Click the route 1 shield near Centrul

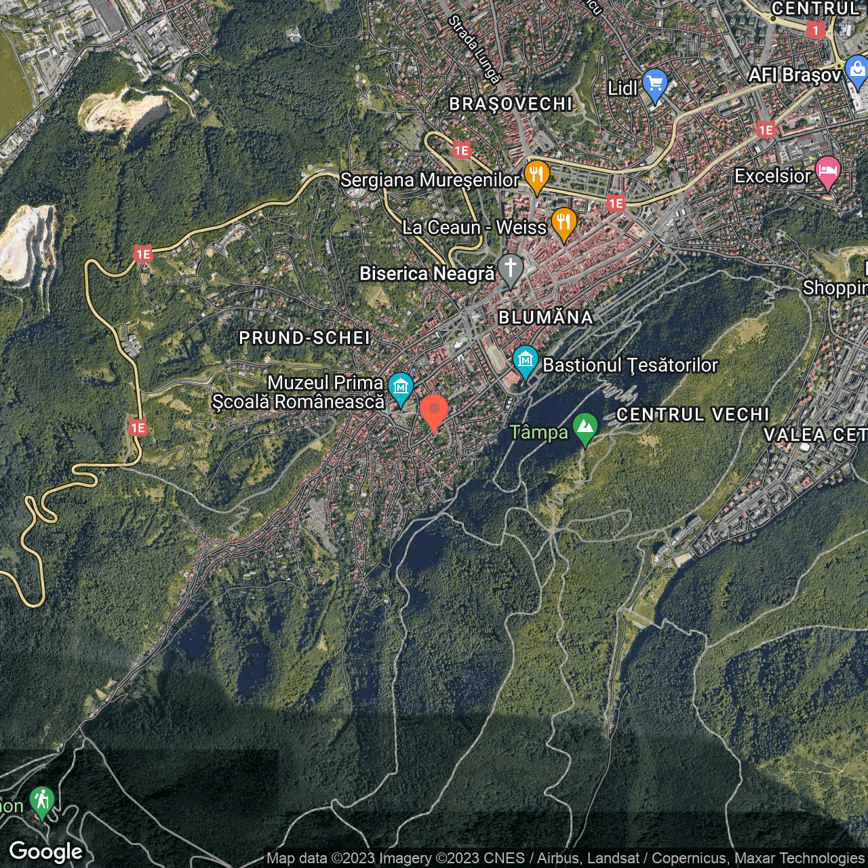(816, 30)
